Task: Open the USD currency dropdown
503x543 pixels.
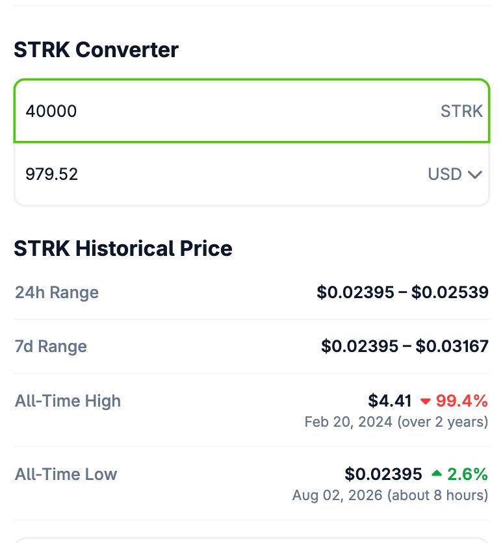Action: (455, 174)
